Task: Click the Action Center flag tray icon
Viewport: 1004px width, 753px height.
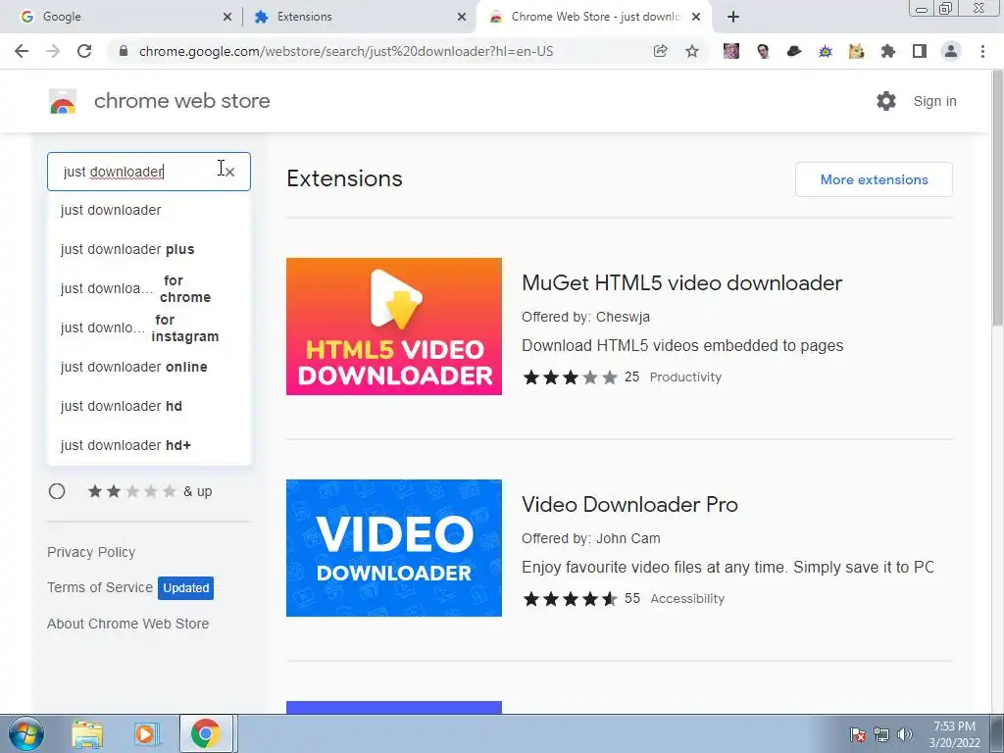Action: [x=858, y=734]
